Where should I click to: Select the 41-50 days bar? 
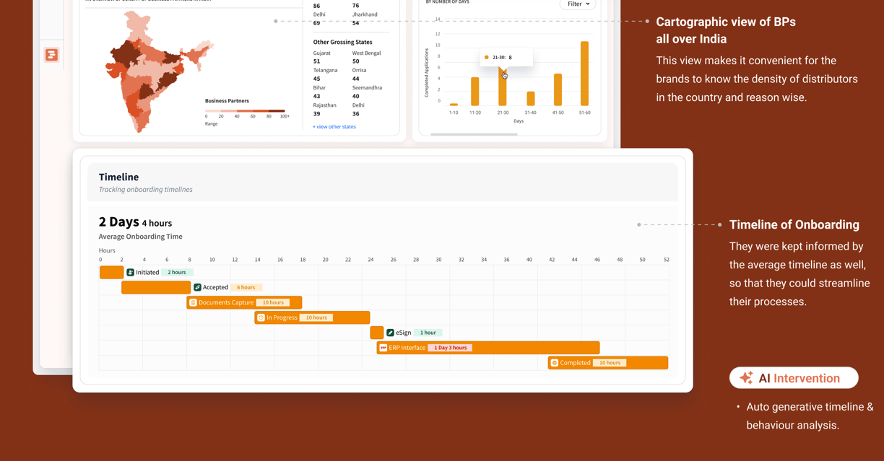558,90
